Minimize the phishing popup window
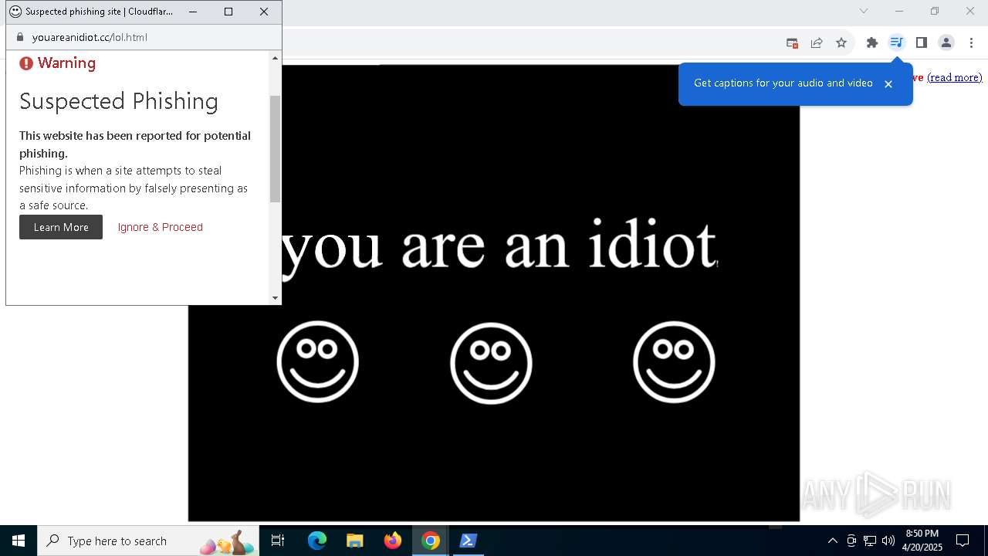988x556 pixels. coord(193,12)
